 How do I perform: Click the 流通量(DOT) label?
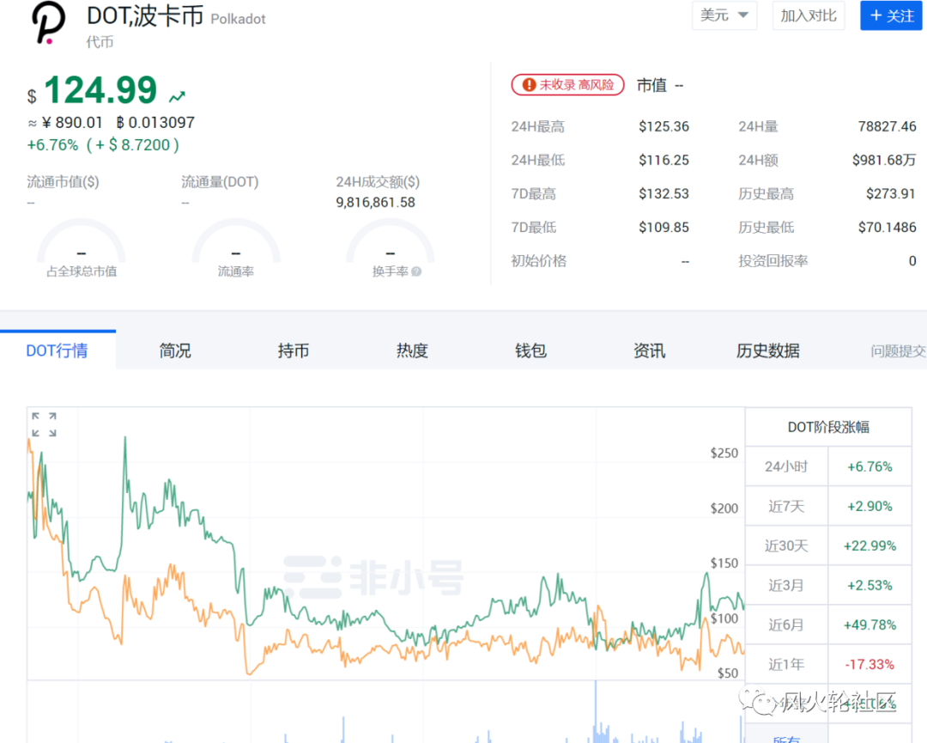point(220,182)
